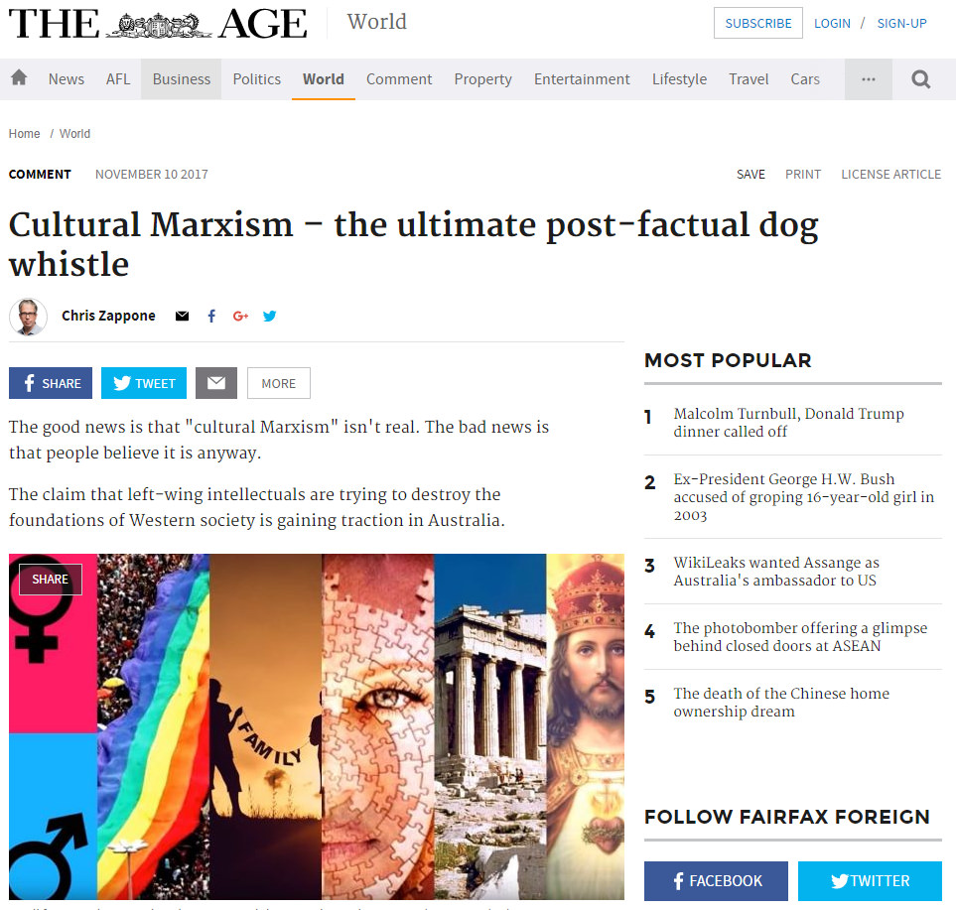Open author's Twitter bird icon
This screenshot has width=956, height=910.
(x=269, y=316)
